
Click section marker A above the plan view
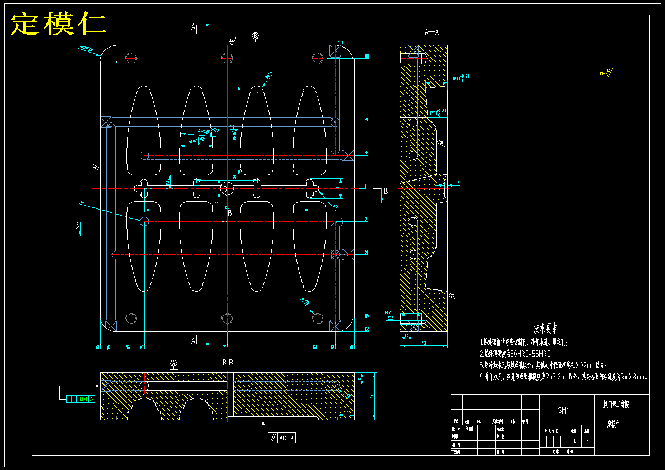click(194, 27)
